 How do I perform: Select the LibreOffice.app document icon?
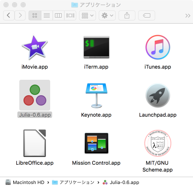tap(35, 143)
